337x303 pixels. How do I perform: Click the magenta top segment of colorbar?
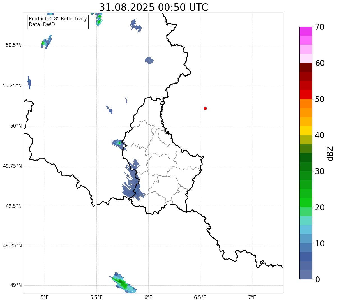[x=306, y=31]
